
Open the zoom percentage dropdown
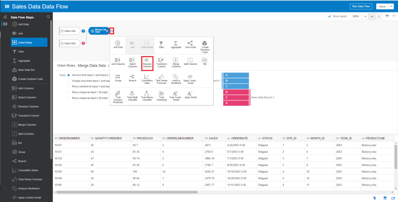pos(365,16)
